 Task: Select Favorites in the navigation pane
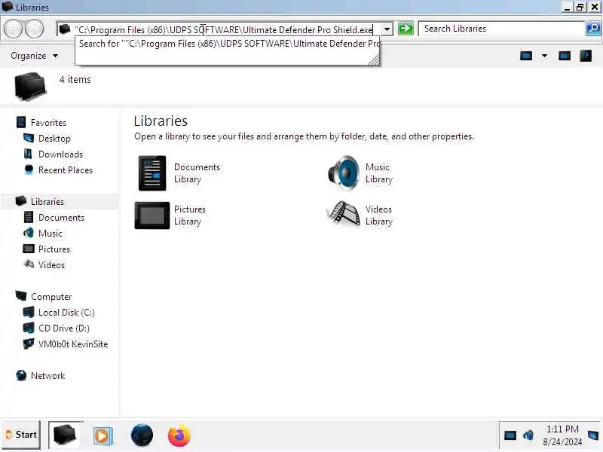pyautogui.click(x=48, y=123)
